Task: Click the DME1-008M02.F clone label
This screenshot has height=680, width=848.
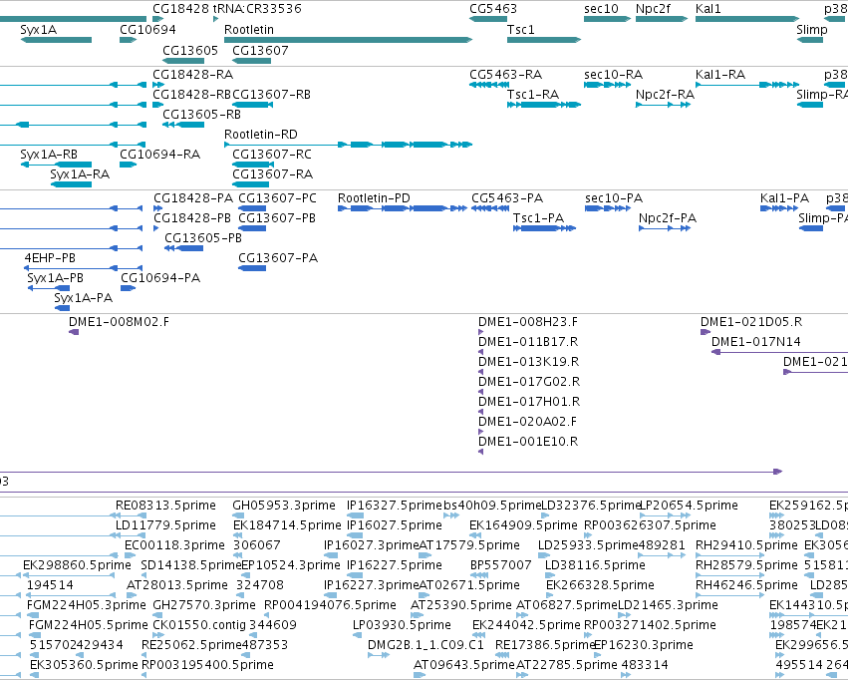Action: pyautogui.click(x=119, y=322)
